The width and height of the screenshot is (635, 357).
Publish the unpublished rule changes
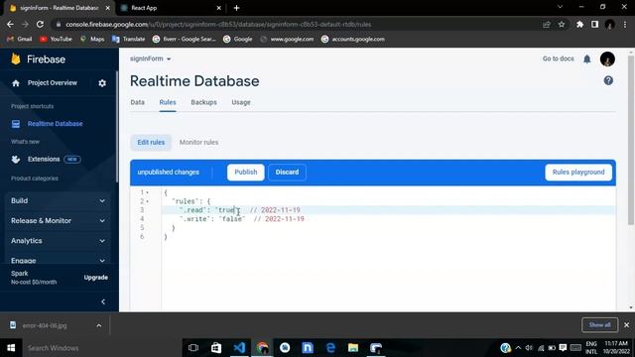point(246,172)
